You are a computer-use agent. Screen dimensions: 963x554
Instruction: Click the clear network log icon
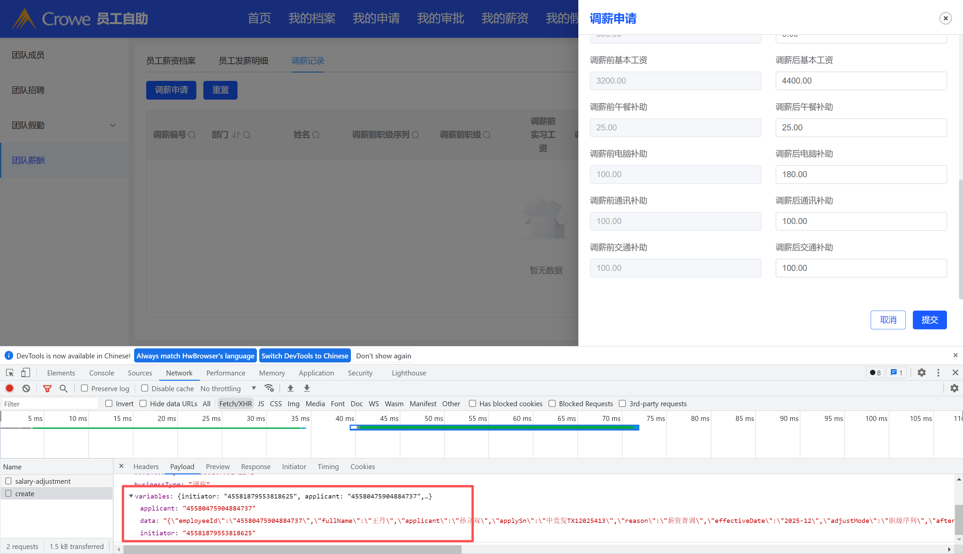[26, 388]
